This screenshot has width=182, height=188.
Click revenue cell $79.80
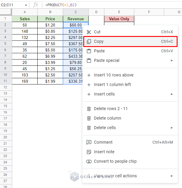tap(73, 62)
